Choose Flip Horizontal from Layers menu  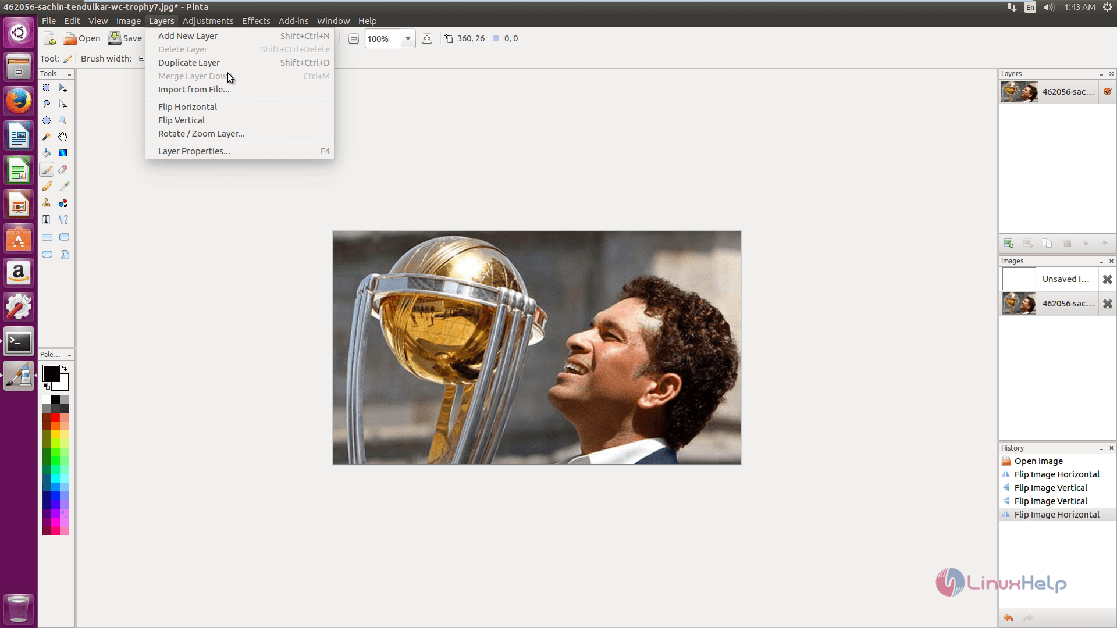(x=240, y=107)
